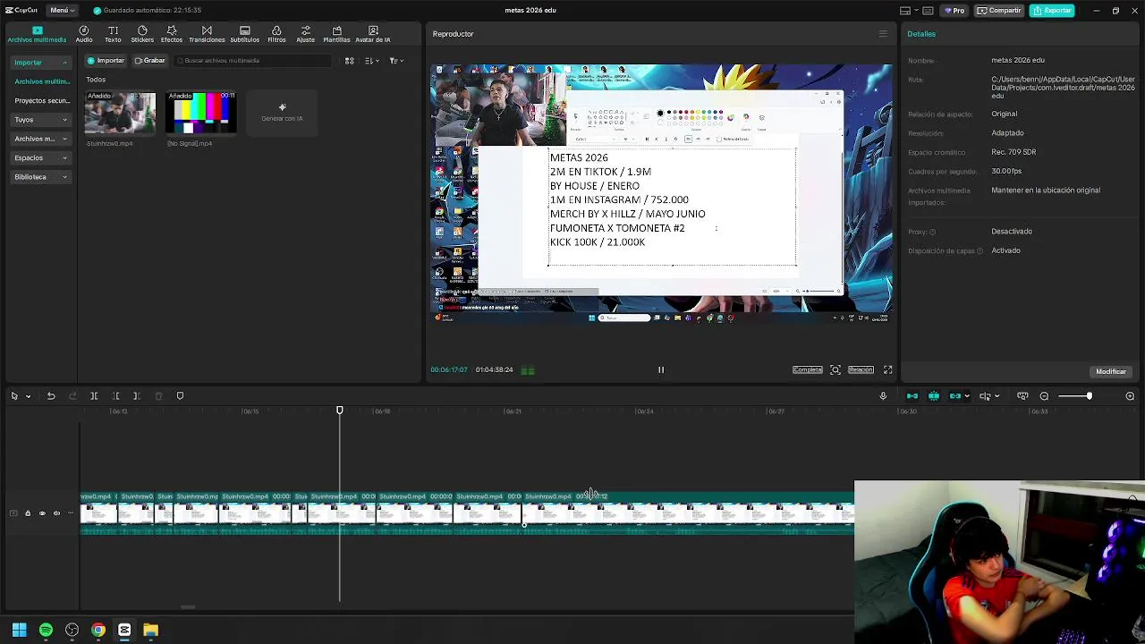1145x644 pixels.
Task: Select the Stuinhrzw0.mp4 media thumbnail
Action: click(x=120, y=113)
